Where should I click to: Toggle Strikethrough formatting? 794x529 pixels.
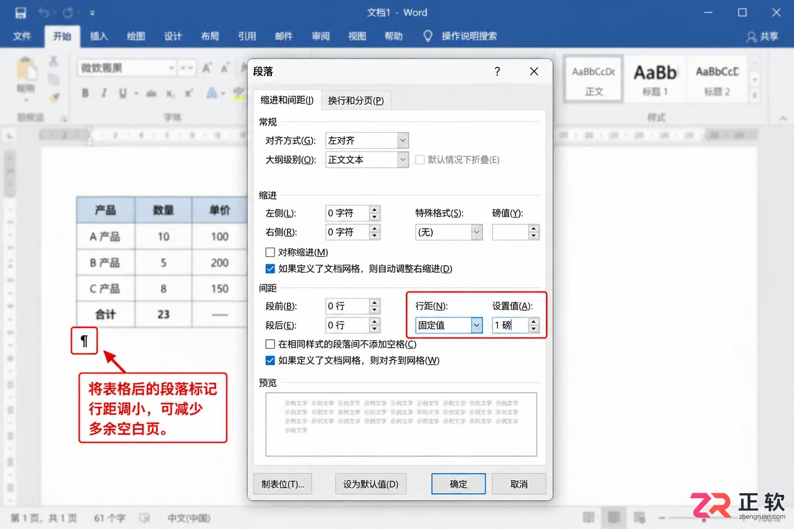tap(152, 94)
